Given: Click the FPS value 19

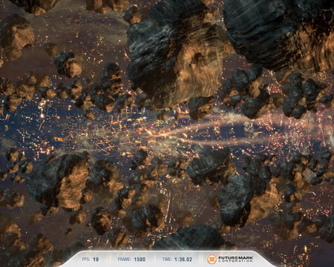Looking at the screenshot, I should tap(96, 260).
